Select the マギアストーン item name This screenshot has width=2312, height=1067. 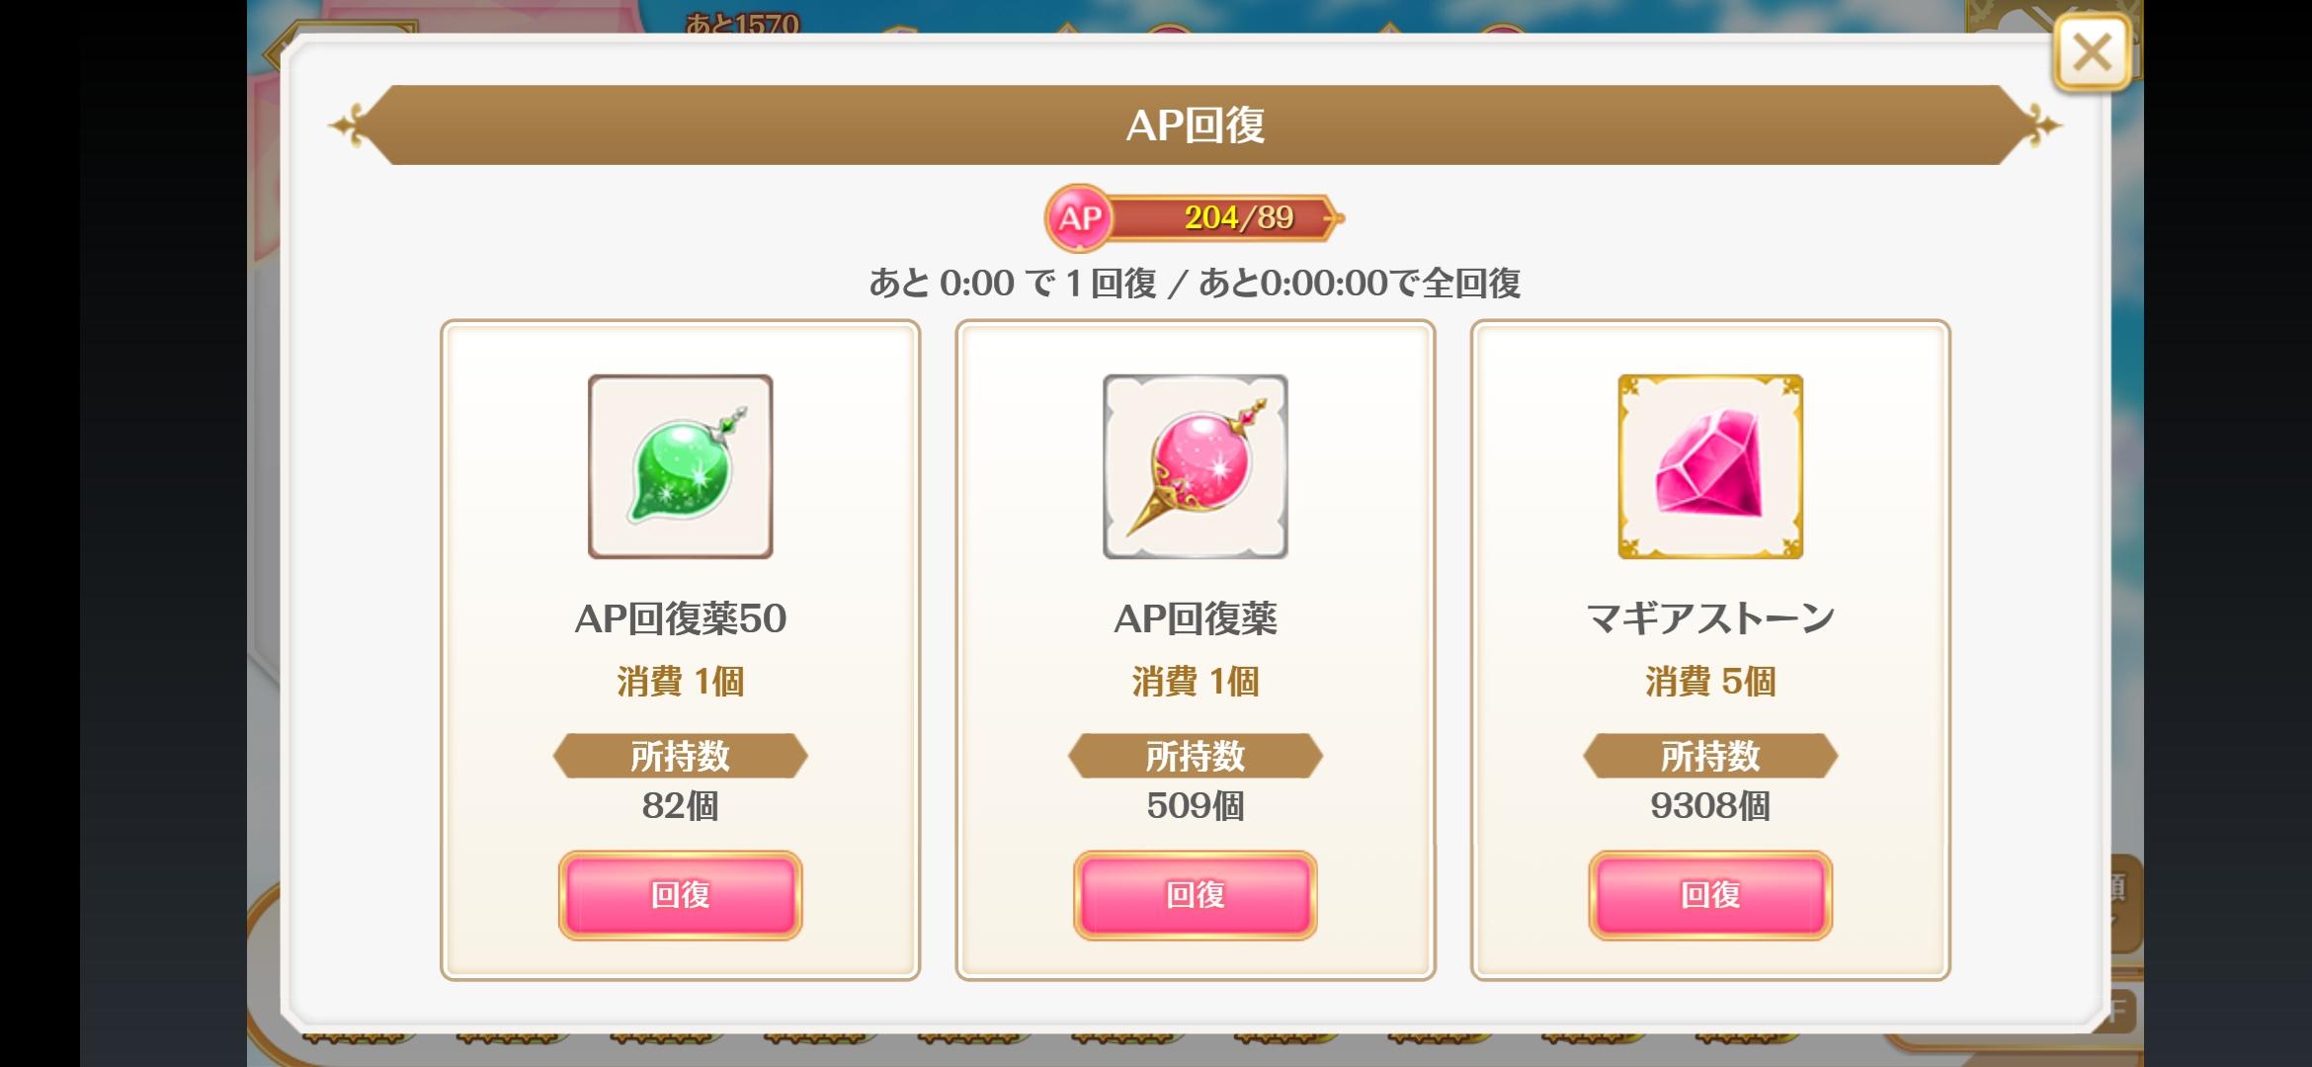tap(1710, 618)
